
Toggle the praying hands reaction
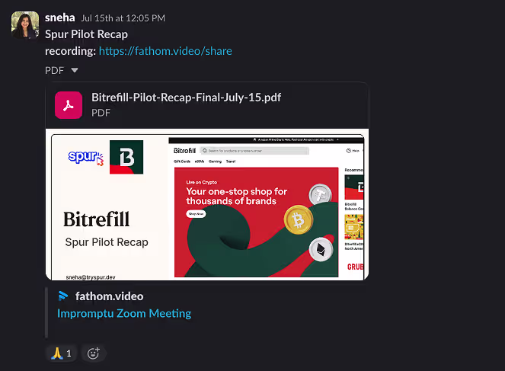pos(61,353)
